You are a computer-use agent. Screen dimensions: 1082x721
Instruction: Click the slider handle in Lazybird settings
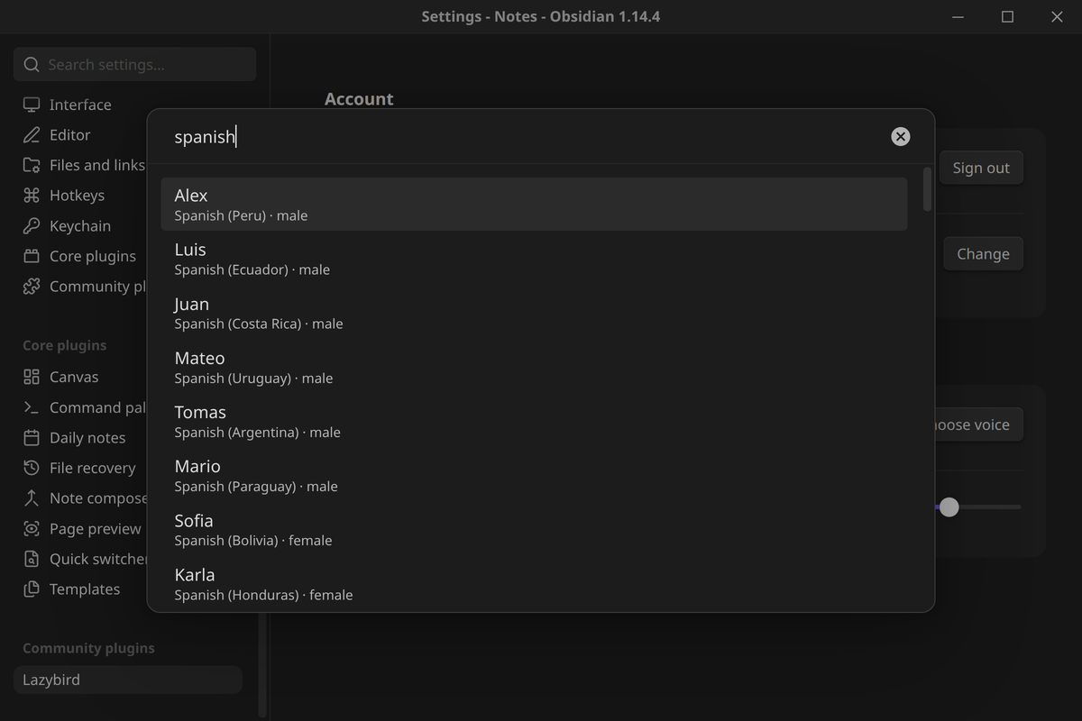pos(949,507)
